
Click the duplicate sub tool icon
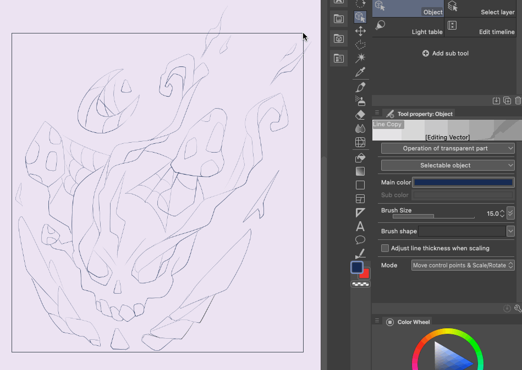pos(507,100)
